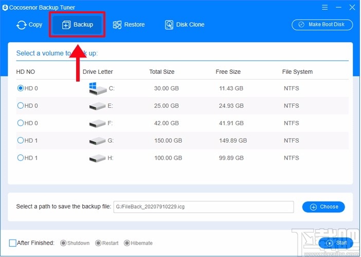This screenshot has width=361, height=257.
Task: Click the Cocosenor shield logo icon
Action: pyautogui.click(x=5, y=7)
